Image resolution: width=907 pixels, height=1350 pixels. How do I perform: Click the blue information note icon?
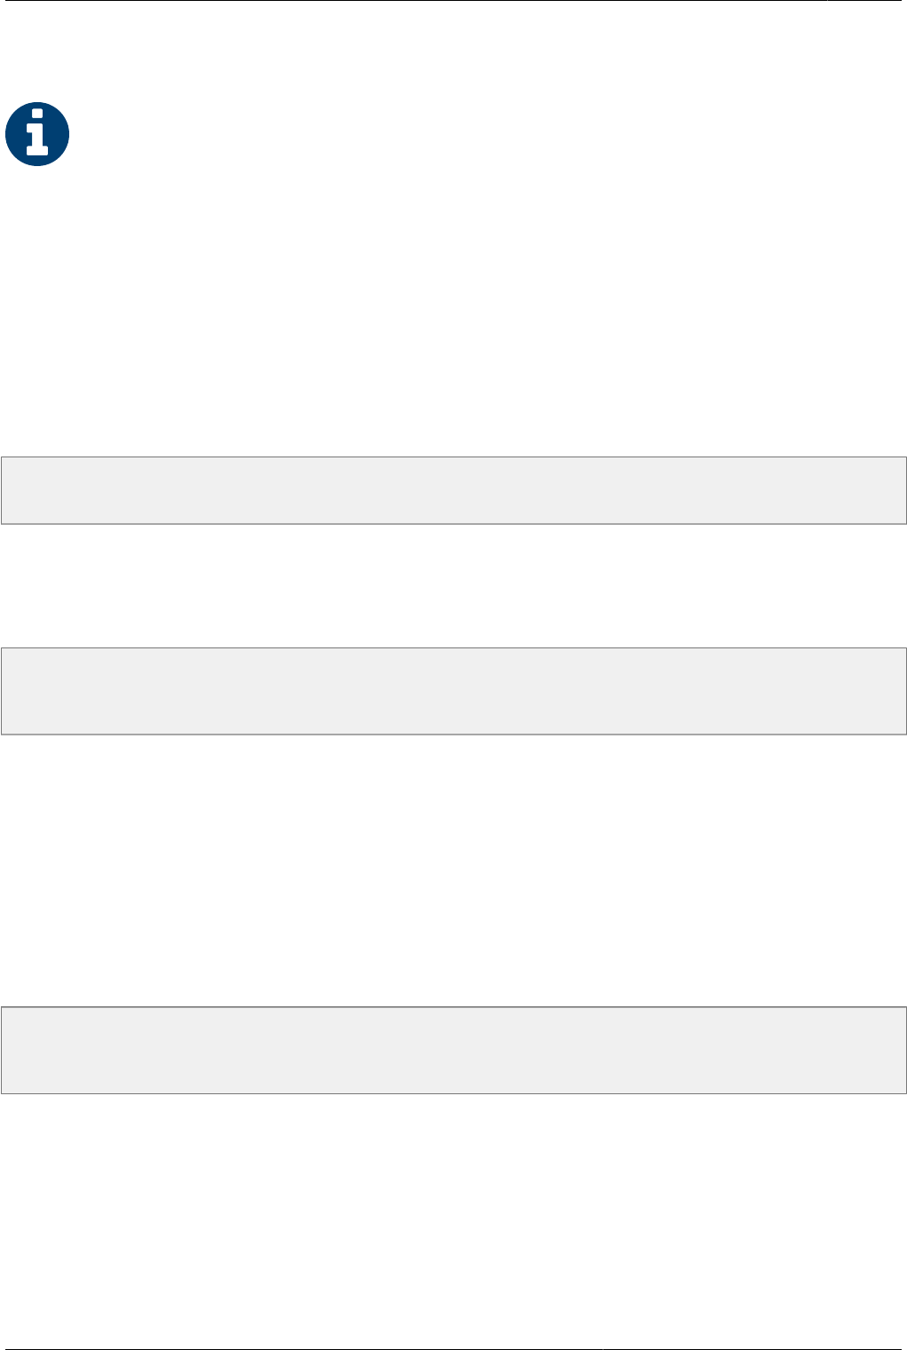tap(37, 135)
